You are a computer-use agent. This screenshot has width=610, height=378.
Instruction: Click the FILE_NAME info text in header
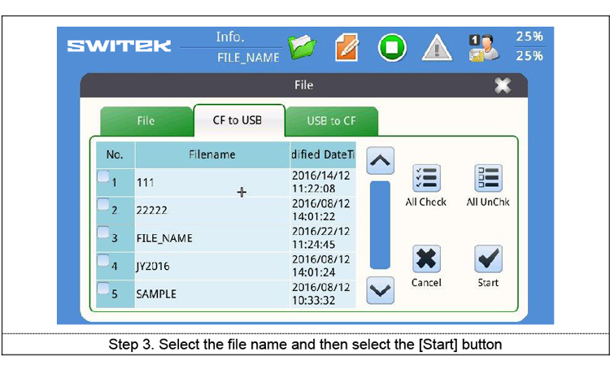(248, 58)
